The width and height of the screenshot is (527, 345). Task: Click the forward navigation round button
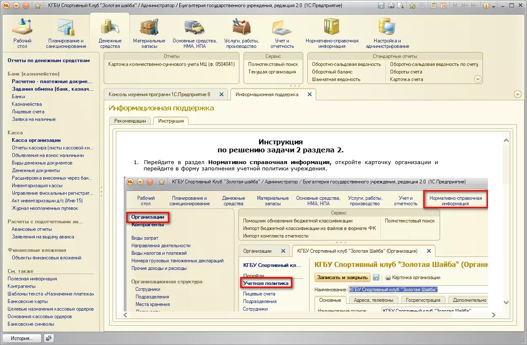click(x=26, y=5)
